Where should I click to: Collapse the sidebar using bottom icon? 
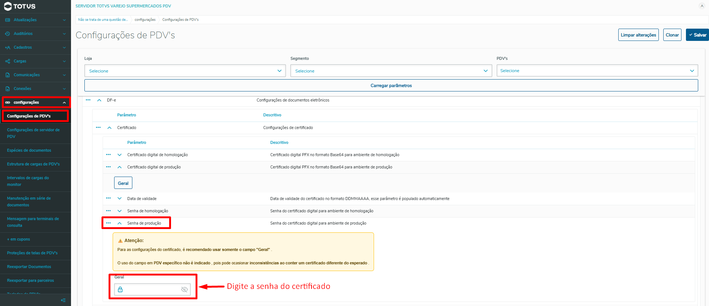pos(63,300)
